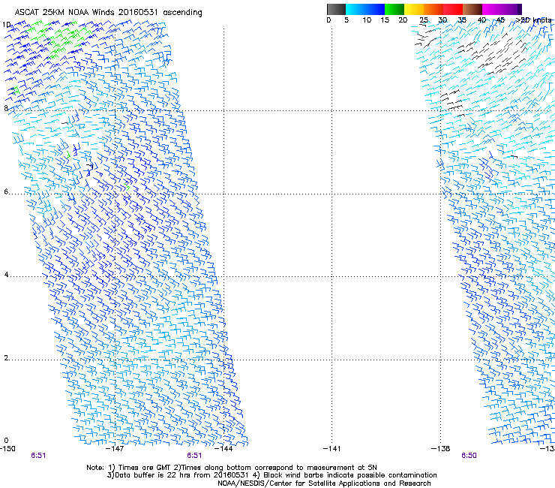Click the purple time stamp '6:51' near -150
This screenshot has height=488, width=555.
[38, 456]
